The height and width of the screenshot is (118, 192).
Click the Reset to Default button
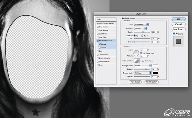(151, 82)
